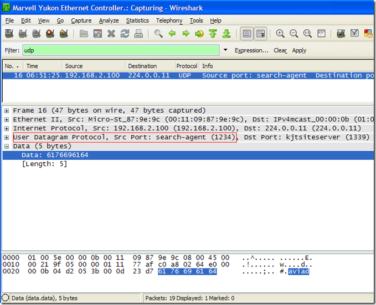376x305 pixels.
Task: Clear the display filter
Action: tap(280, 50)
